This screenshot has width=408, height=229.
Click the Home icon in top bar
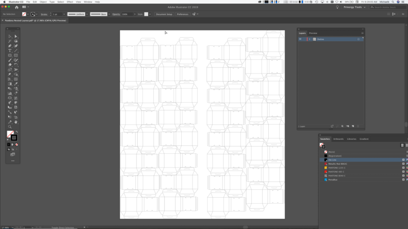[17, 7]
